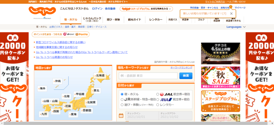Open Go To トラベル関連のお知らせ notice
274x125 pixels.
click(x=54, y=57)
